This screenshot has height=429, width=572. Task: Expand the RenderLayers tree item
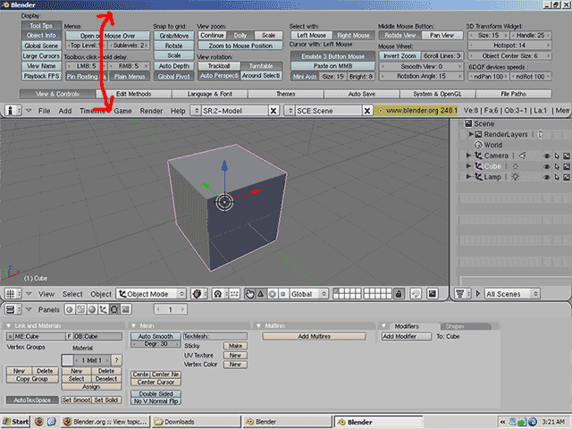(471, 134)
